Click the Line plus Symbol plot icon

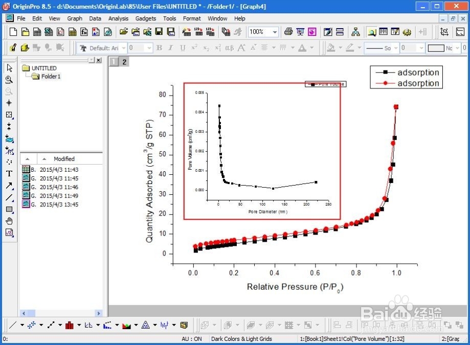point(51,325)
